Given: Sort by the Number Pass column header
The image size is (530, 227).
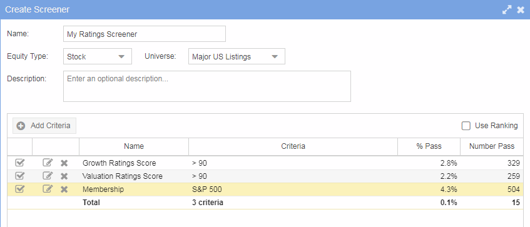Looking at the screenshot, I should click(492, 146).
